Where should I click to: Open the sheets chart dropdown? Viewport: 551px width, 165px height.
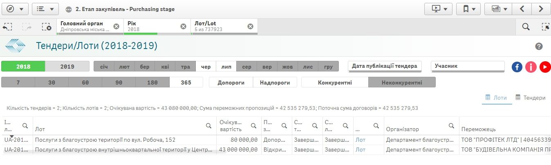tap(499, 9)
